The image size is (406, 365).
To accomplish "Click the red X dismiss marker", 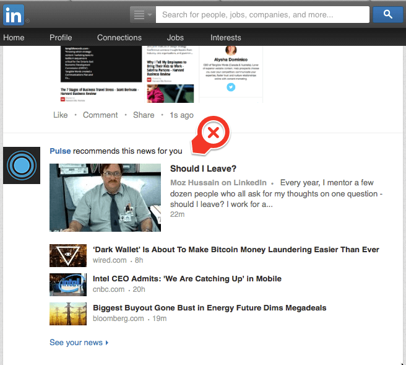I will click(x=214, y=133).
